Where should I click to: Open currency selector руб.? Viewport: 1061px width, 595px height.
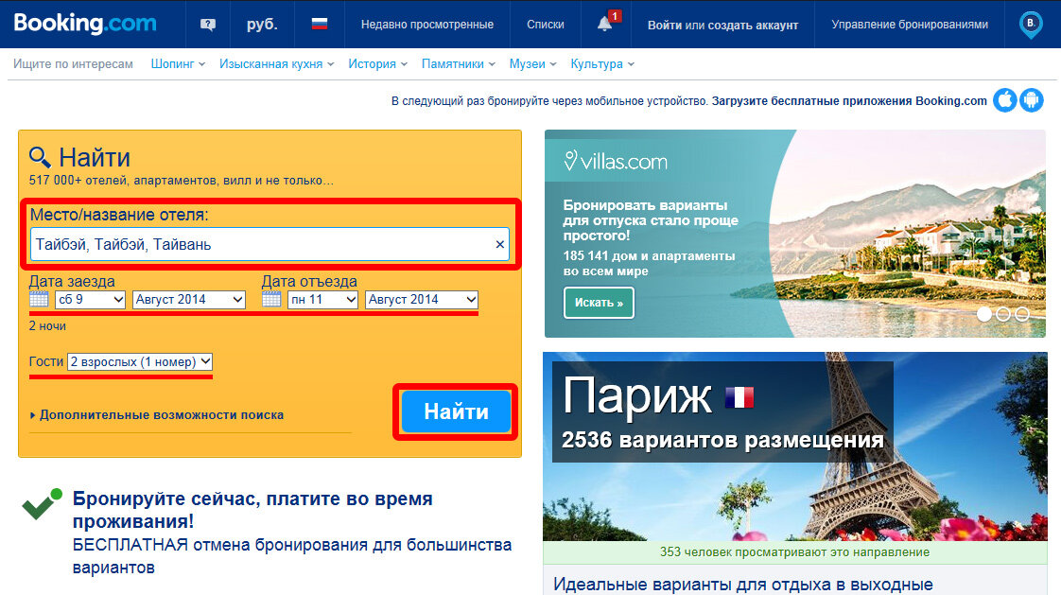click(x=263, y=25)
